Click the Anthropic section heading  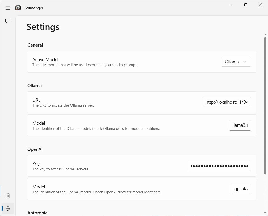(x=37, y=213)
